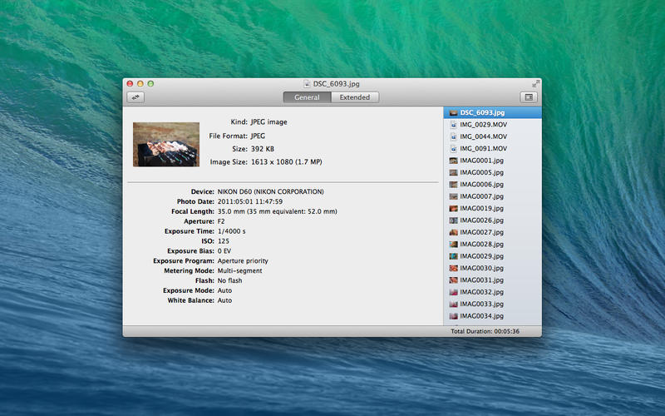The width and height of the screenshot is (665, 416).
Task: Toggle the file list sidebar button
Action: (x=530, y=97)
